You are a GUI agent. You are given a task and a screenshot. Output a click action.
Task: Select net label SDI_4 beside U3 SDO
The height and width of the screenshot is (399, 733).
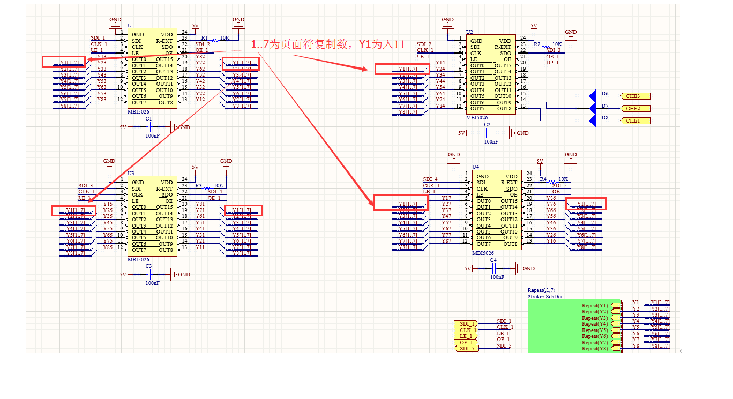(x=215, y=192)
